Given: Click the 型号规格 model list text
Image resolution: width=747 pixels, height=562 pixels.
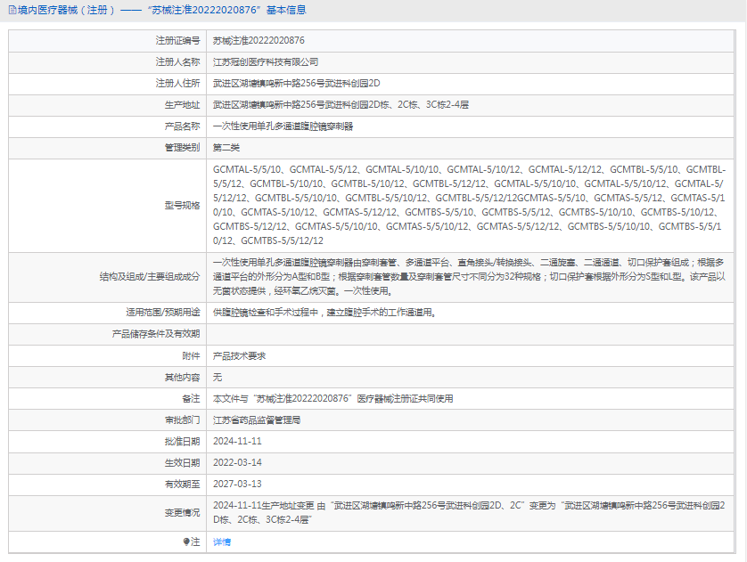Looking at the screenshot, I should [x=469, y=205].
